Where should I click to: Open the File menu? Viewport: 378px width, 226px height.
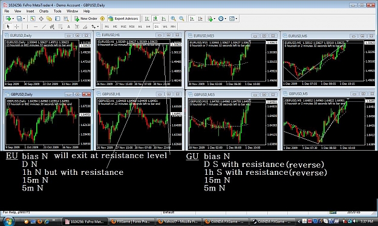pos(7,11)
